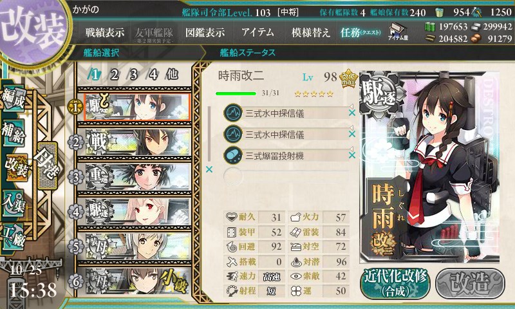Open the アイテム屋 item shop icon
515x309 pixels.
(398, 32)
